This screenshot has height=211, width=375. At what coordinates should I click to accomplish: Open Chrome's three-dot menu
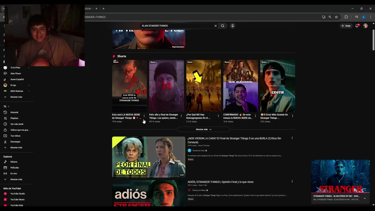pos(371,17)
